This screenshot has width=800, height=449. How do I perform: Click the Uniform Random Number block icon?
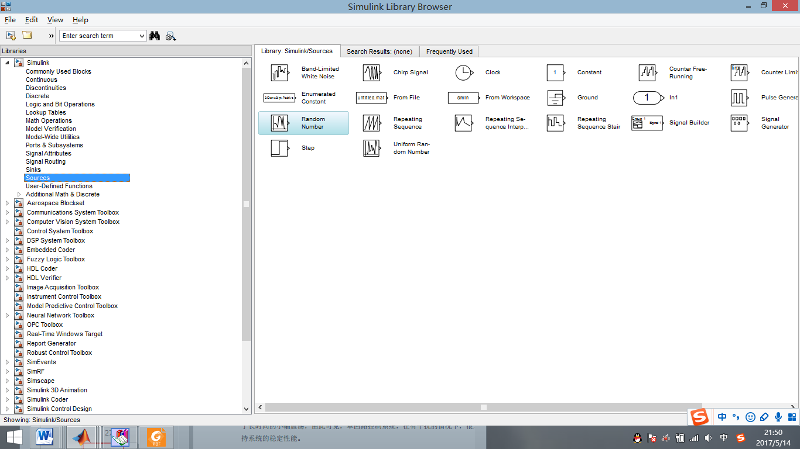(371, 148)
